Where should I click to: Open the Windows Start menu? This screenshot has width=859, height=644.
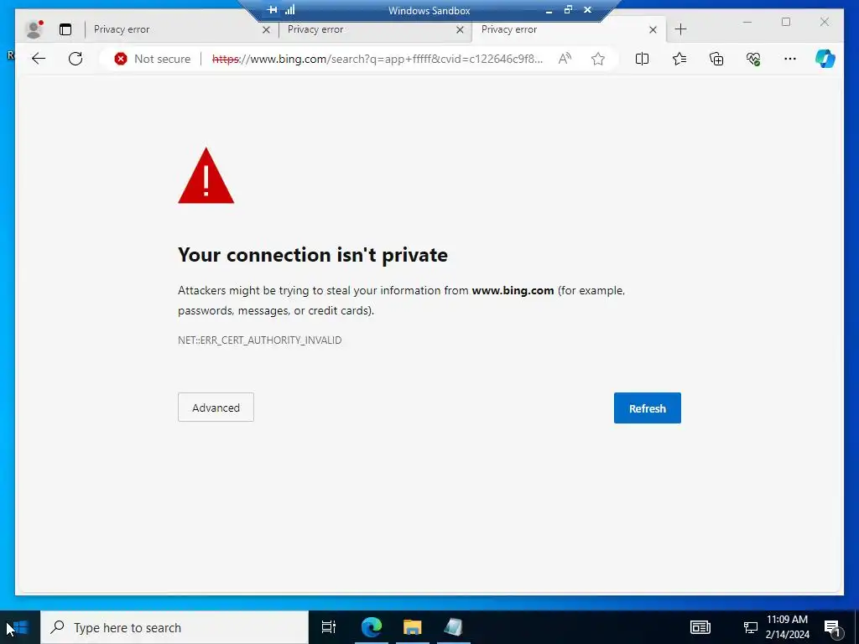(x=20, y=627)
